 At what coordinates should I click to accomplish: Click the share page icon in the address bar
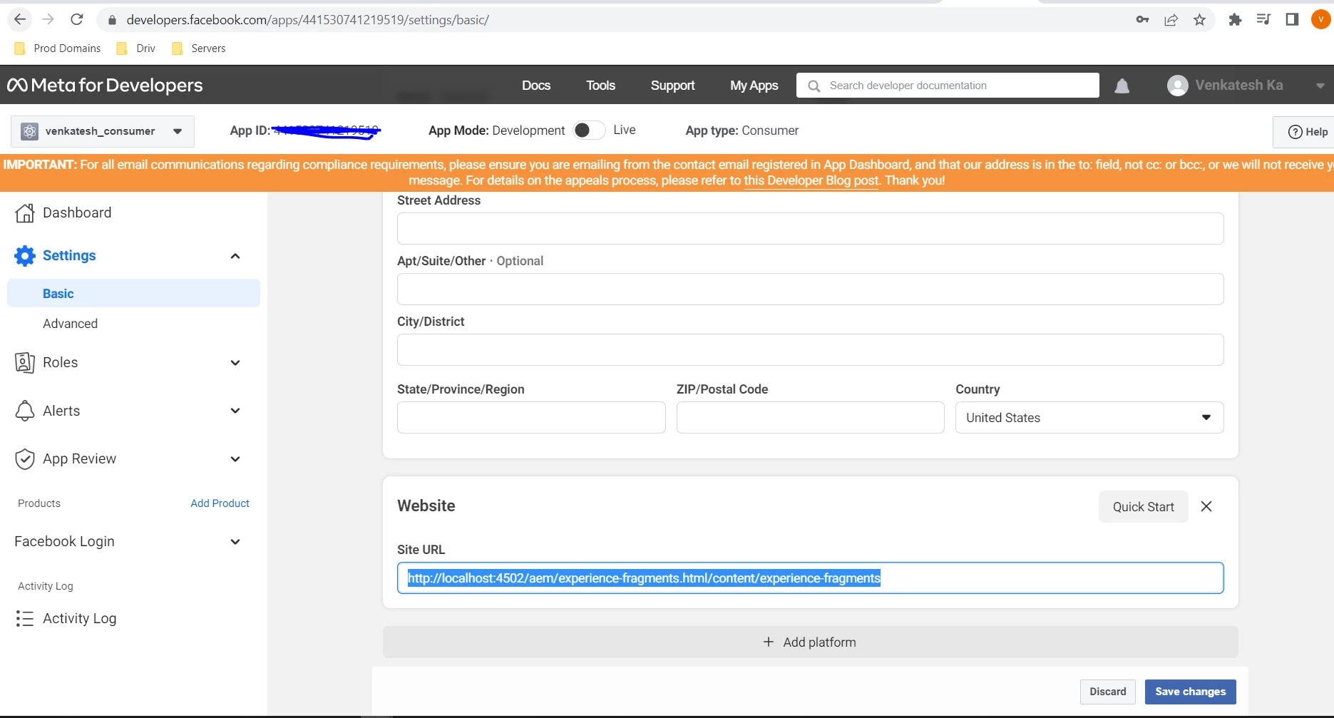[x=1171, y=20]
